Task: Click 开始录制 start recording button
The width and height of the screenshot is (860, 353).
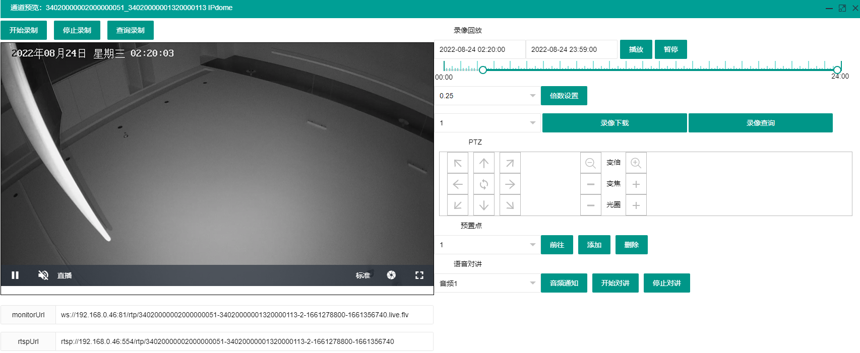Action: (24, 30)
